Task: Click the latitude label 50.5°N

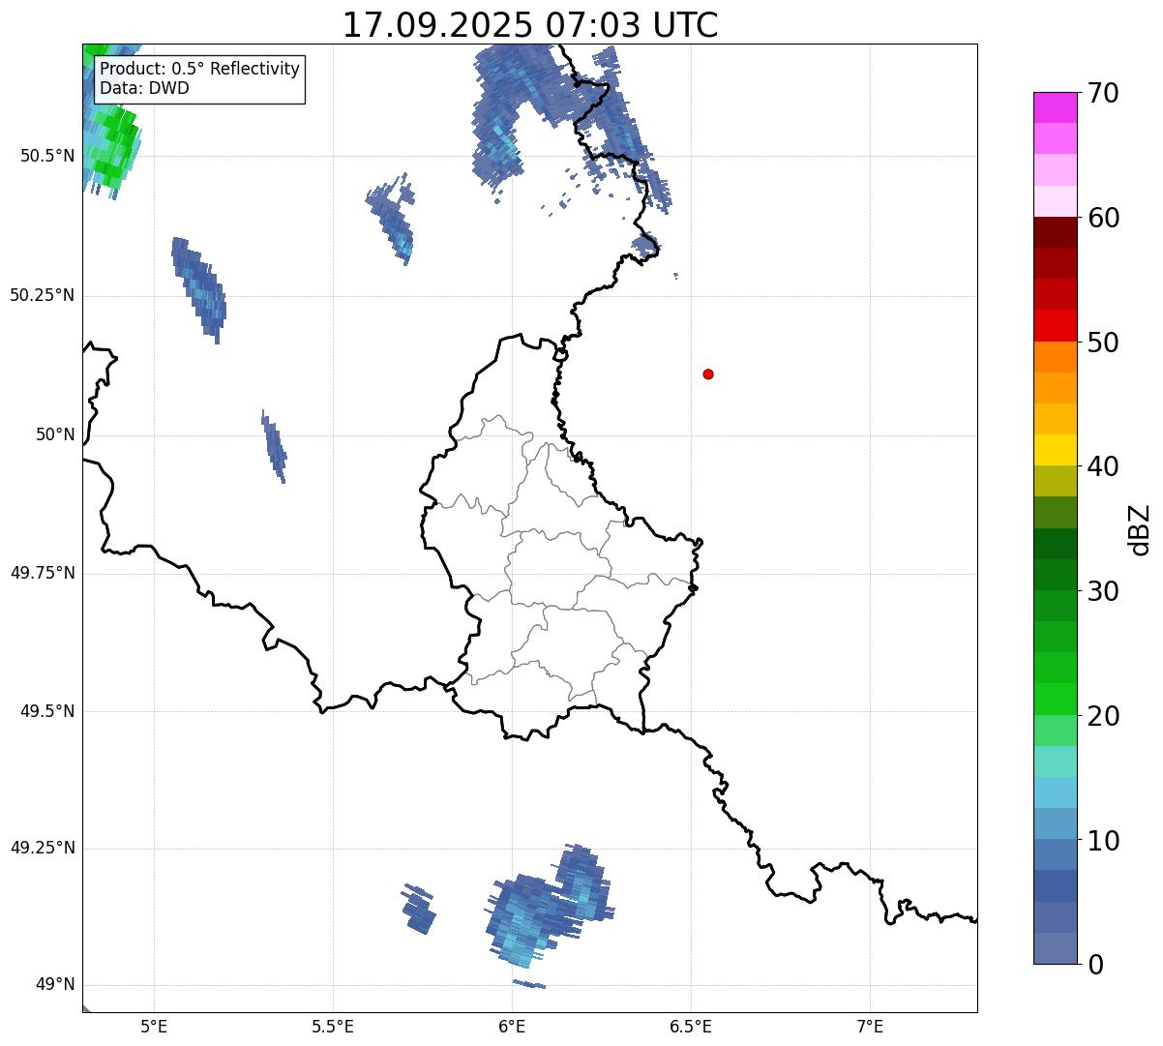Action: 47,156
